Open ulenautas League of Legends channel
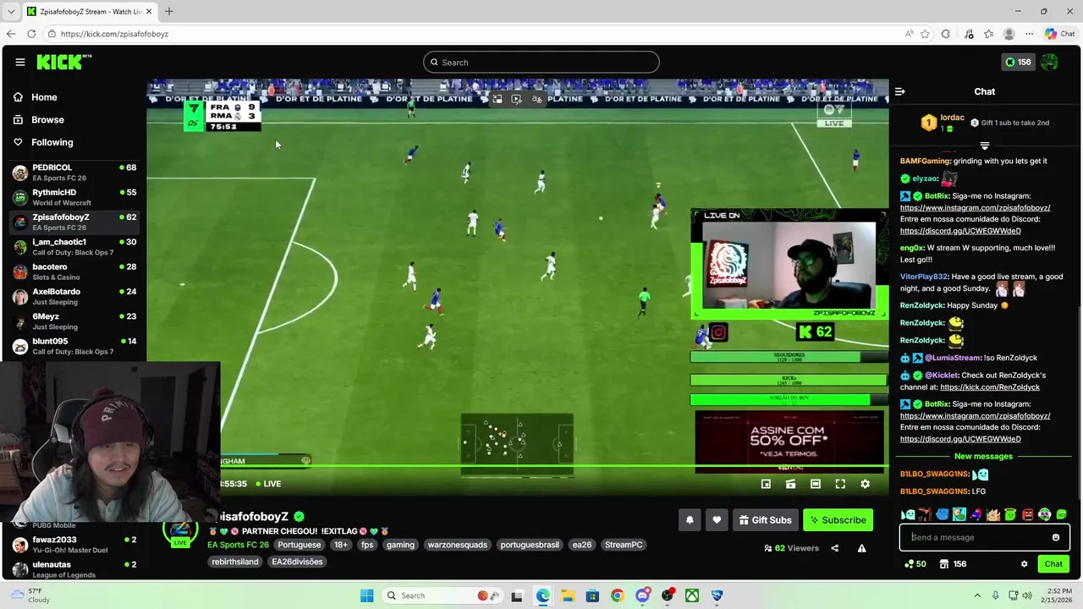1083x609 pixels. point(74,569)
